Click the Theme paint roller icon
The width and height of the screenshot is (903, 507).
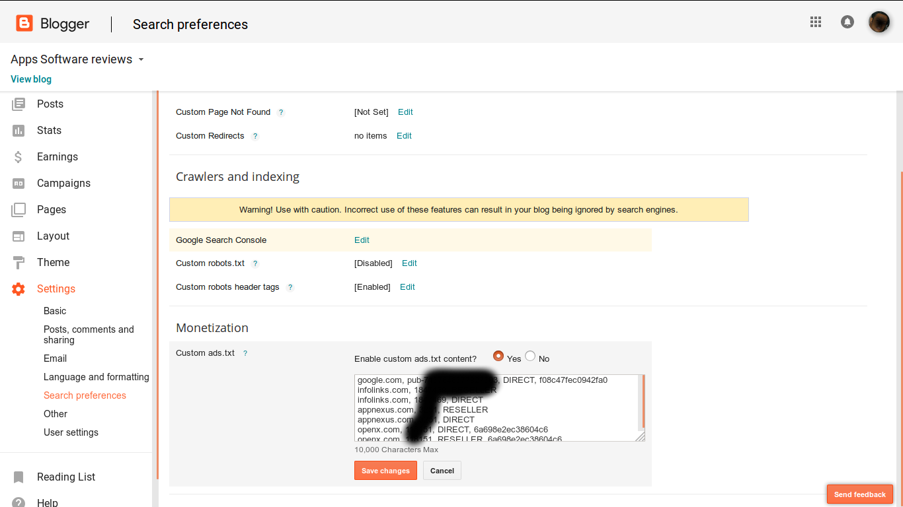point(19,262)
